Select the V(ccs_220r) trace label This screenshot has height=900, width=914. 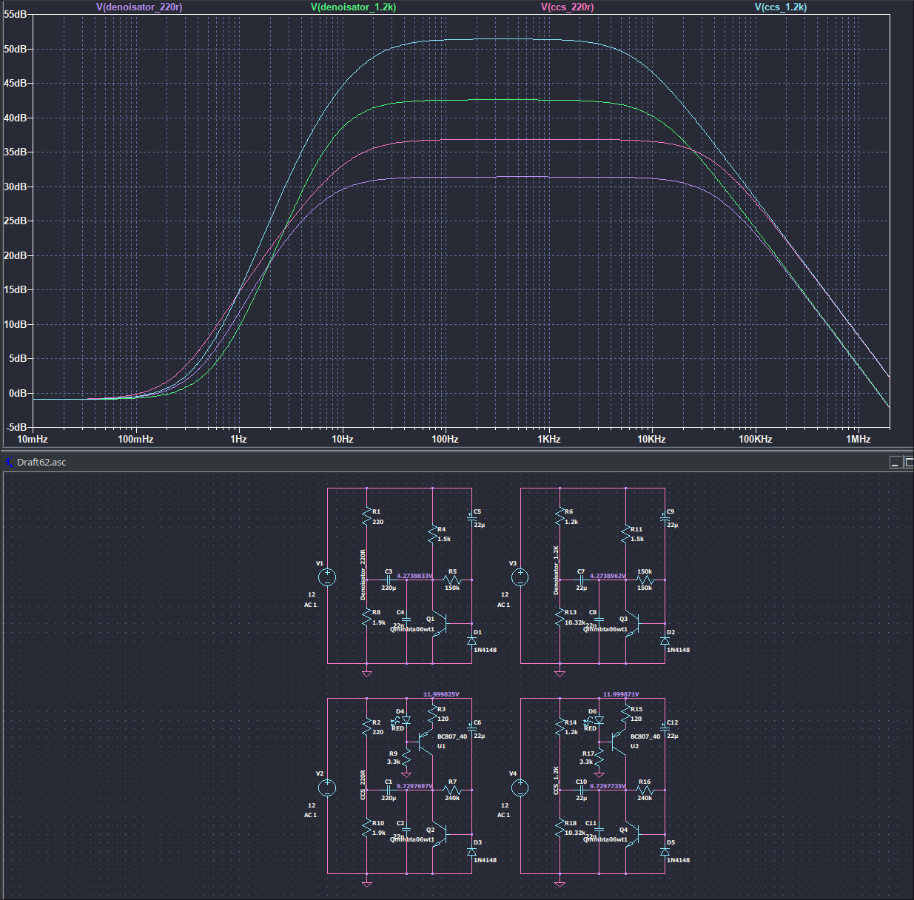tap(568, 7)
